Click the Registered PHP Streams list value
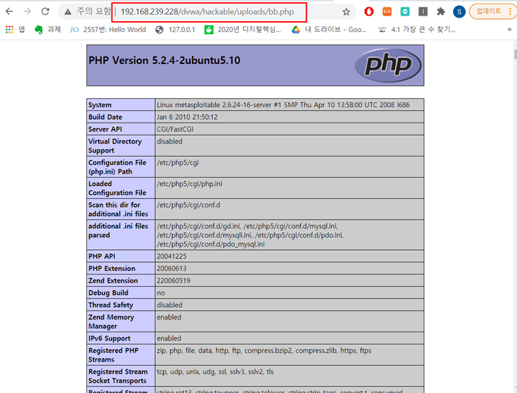 point(264,351)
